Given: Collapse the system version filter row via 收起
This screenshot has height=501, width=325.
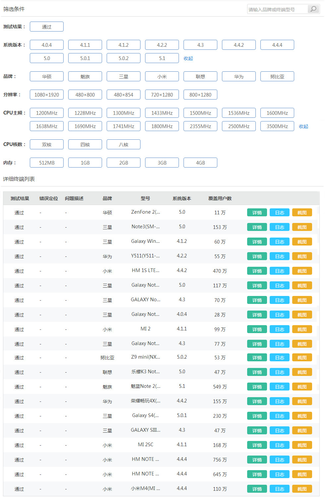Looking at the screenshot, I should (188, 58).
